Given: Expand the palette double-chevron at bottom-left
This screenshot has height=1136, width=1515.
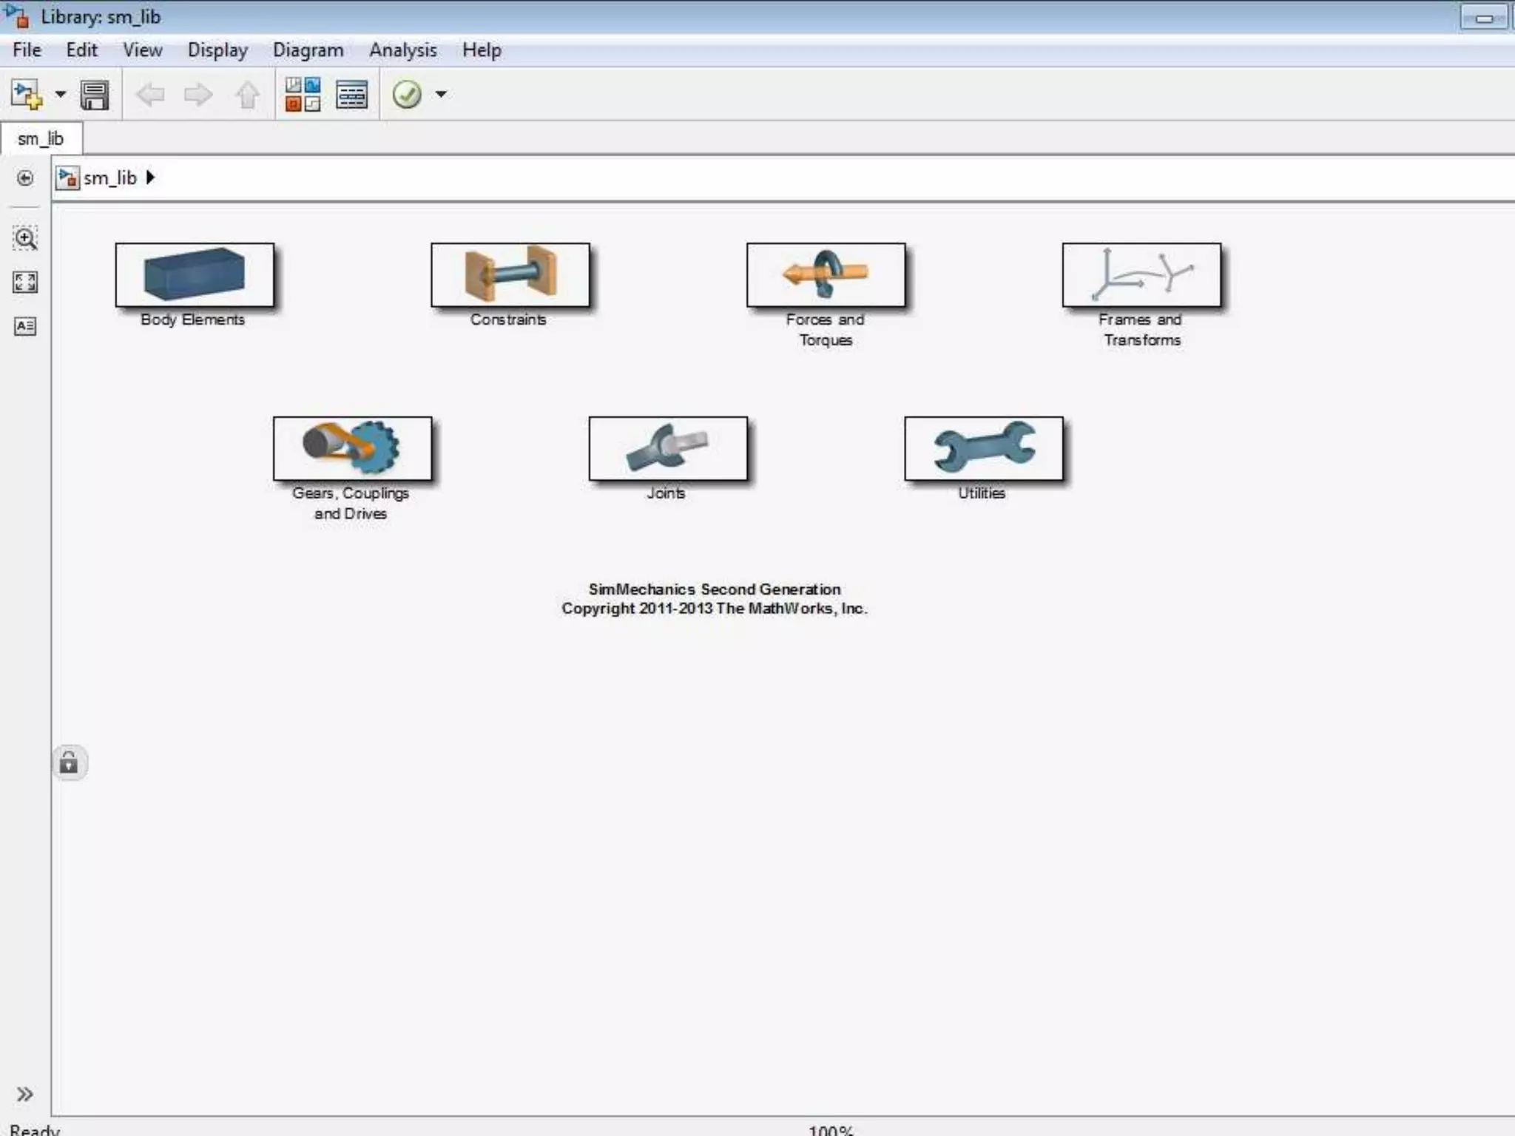Looking at the screenshot, I should click(x=25, y=1094).
